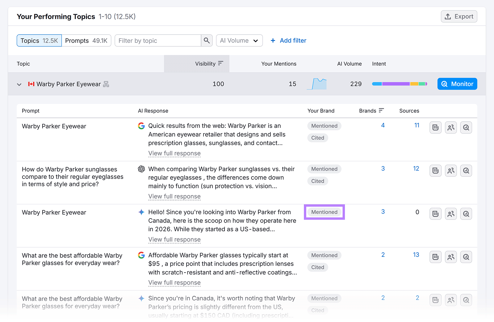This screenshot has width=494, height=322.
Task: Click the Intent column header
Action: coord(379,64)
